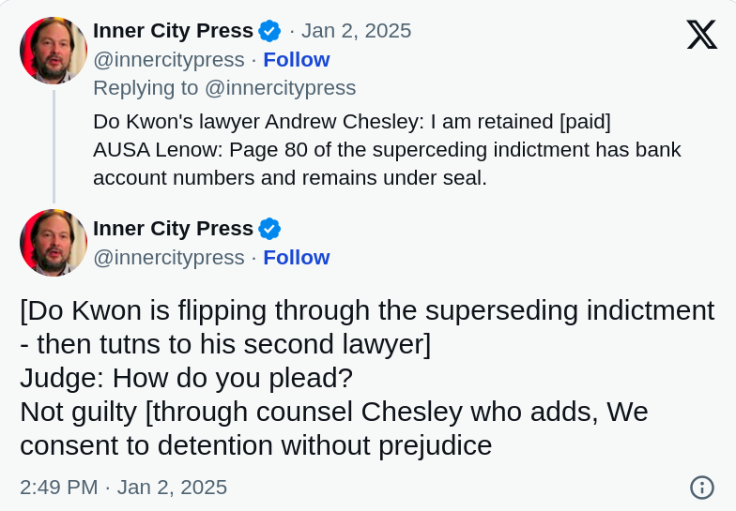Click the parent tweet text about AUSA Lenow

point(387,164)
